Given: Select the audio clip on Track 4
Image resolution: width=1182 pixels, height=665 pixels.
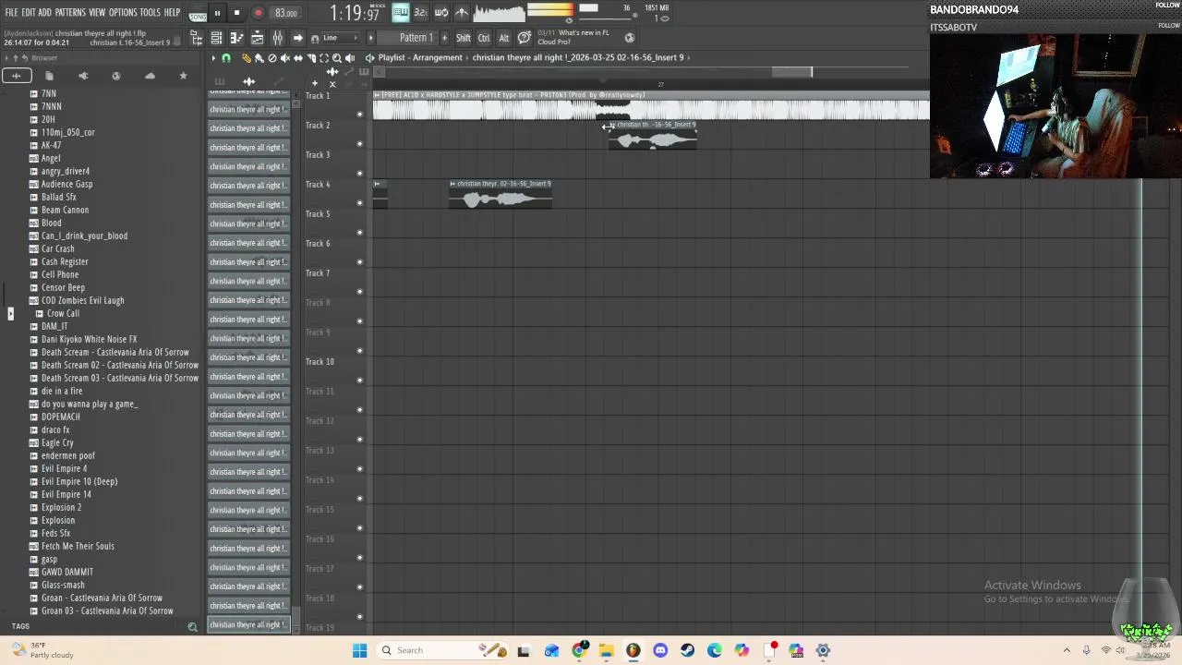Looking at the screenshot, I should click(501, 194).
